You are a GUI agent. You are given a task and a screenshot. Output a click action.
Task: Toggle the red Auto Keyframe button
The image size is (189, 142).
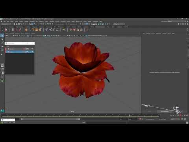[x=140, y=119]
